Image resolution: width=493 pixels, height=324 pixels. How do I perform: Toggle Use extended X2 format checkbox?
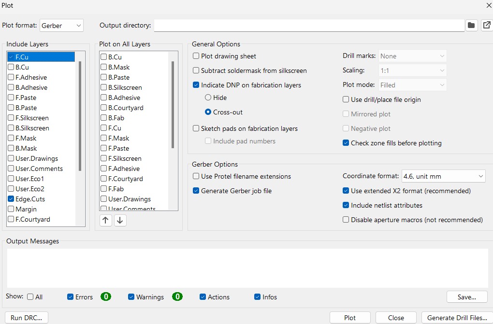(x=346, y=191)
